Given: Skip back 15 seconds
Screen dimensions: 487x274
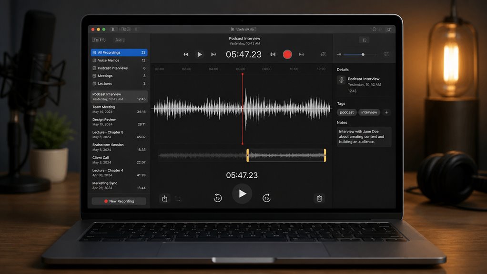Looking at the screenshot, I should (x=218, y=198).
